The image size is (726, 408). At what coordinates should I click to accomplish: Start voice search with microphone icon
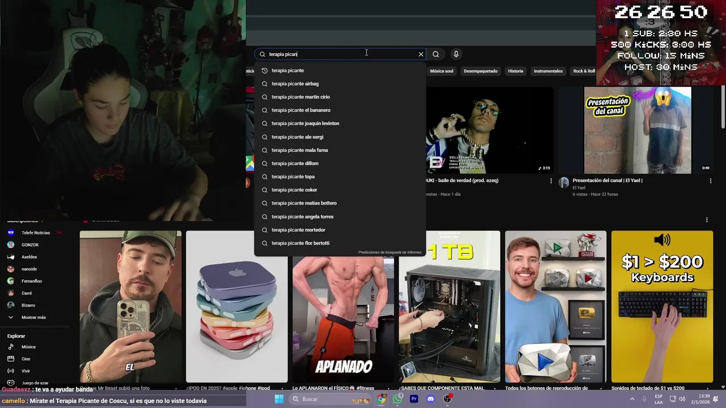coord(456,54)
